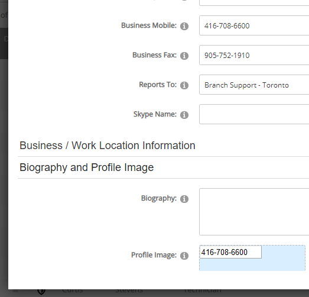Choose the 416-708-6600 autofill suggestion
This screenshot has width=309, height=297.
[x=230, y=252]
